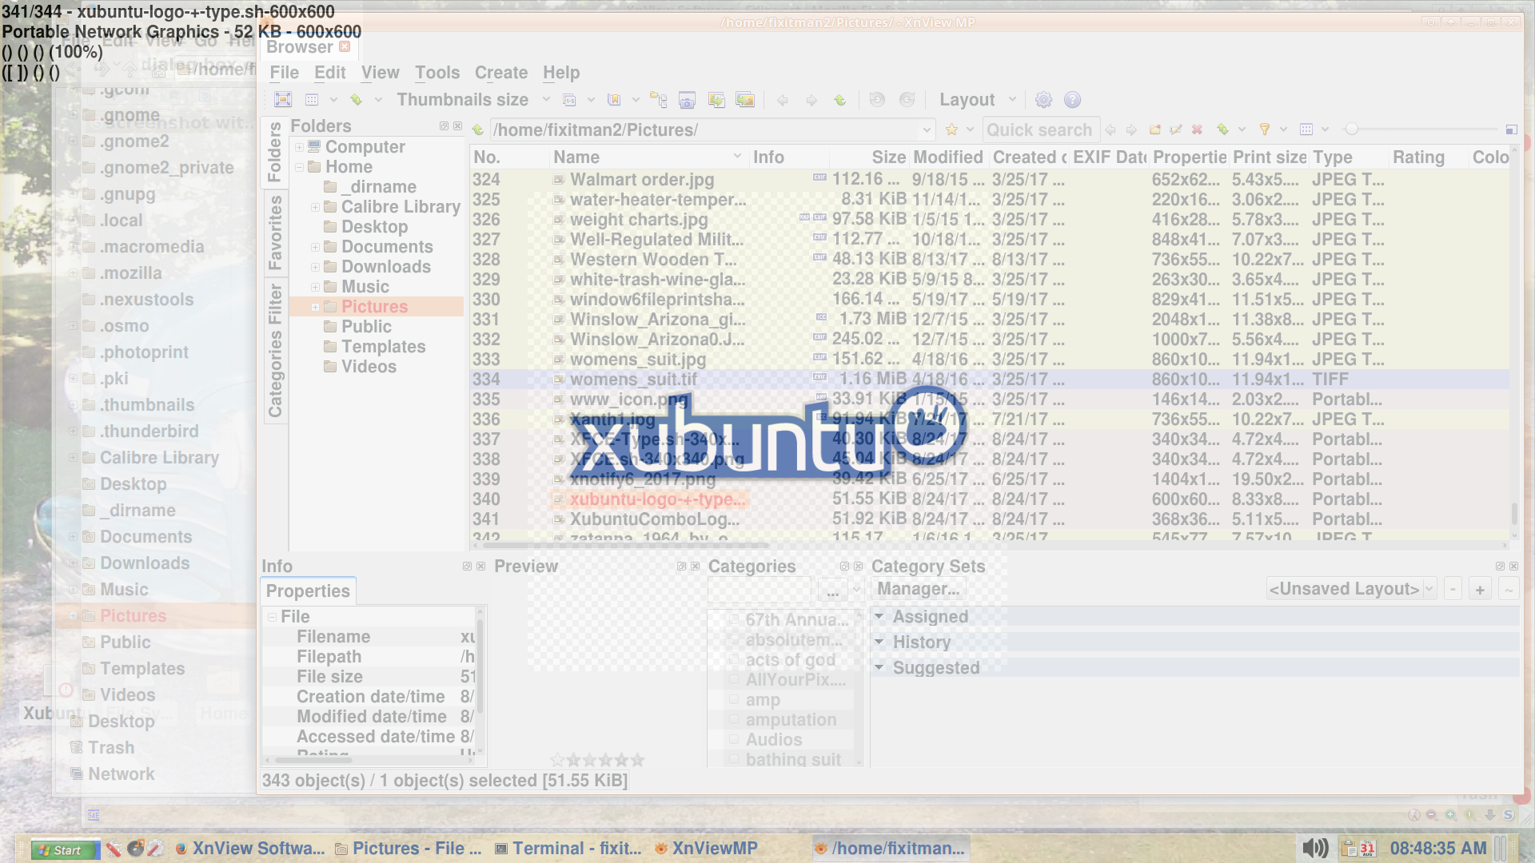Check the 'acts of god' category
This screenshot has height=863, width=1535.
coord(732,660)
